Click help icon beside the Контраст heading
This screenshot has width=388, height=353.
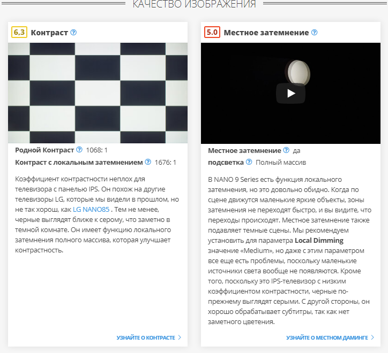pos(73,33)
